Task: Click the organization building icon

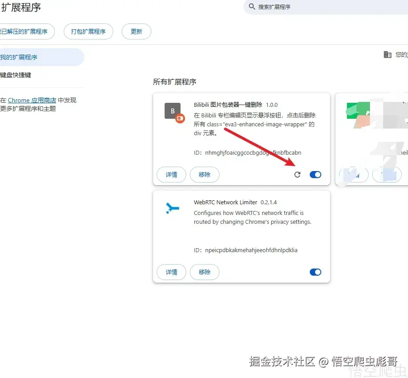Action: [388, 55]
